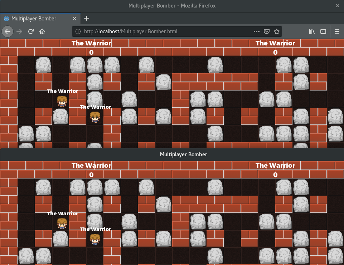Close the Firefox window
Screen dimensions: 344x265
tap(338, 6)
